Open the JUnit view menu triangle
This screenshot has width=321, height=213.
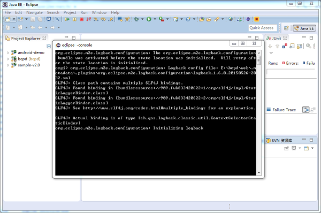tap(271, 53)
